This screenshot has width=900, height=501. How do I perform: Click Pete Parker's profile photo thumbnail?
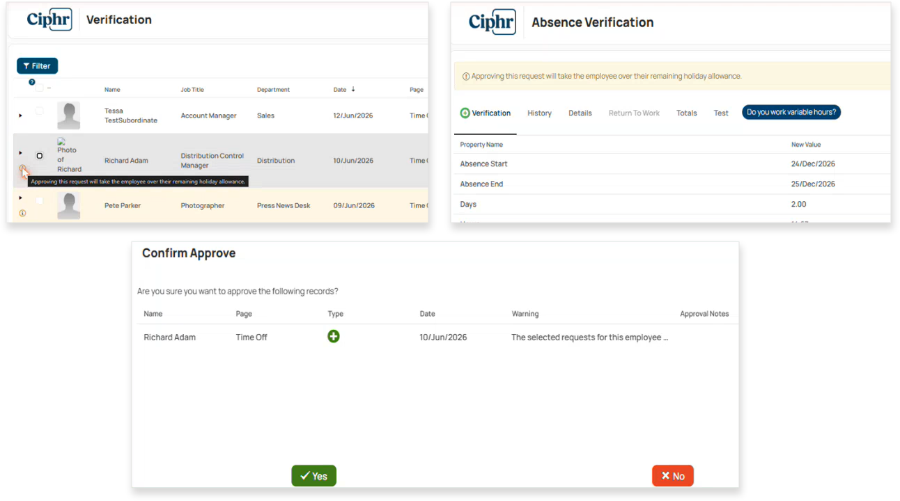point(68,205)
